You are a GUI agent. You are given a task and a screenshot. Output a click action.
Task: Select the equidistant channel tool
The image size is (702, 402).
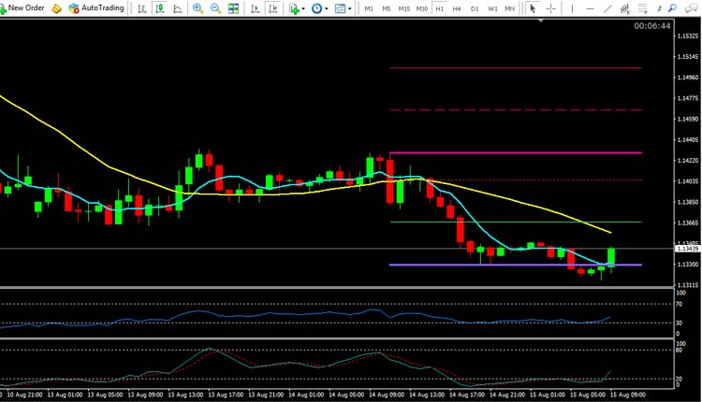coord(625,8)
